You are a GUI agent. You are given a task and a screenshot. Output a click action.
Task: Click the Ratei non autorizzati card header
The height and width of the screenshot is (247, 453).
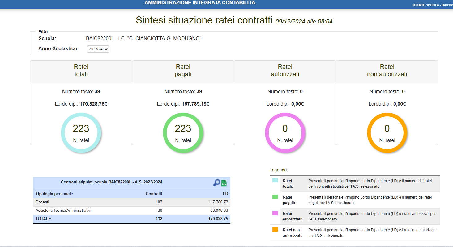[x=387, y=71]
